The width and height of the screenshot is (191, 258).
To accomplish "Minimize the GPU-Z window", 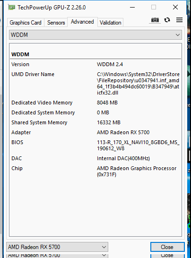I will (x=132, y=8).
